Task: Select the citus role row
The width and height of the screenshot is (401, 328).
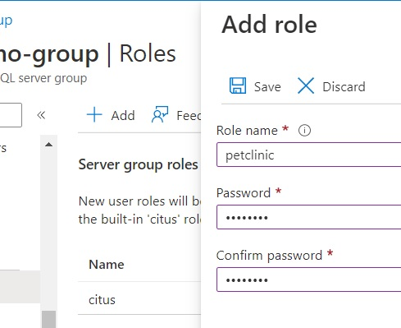Action: [139, 299]
